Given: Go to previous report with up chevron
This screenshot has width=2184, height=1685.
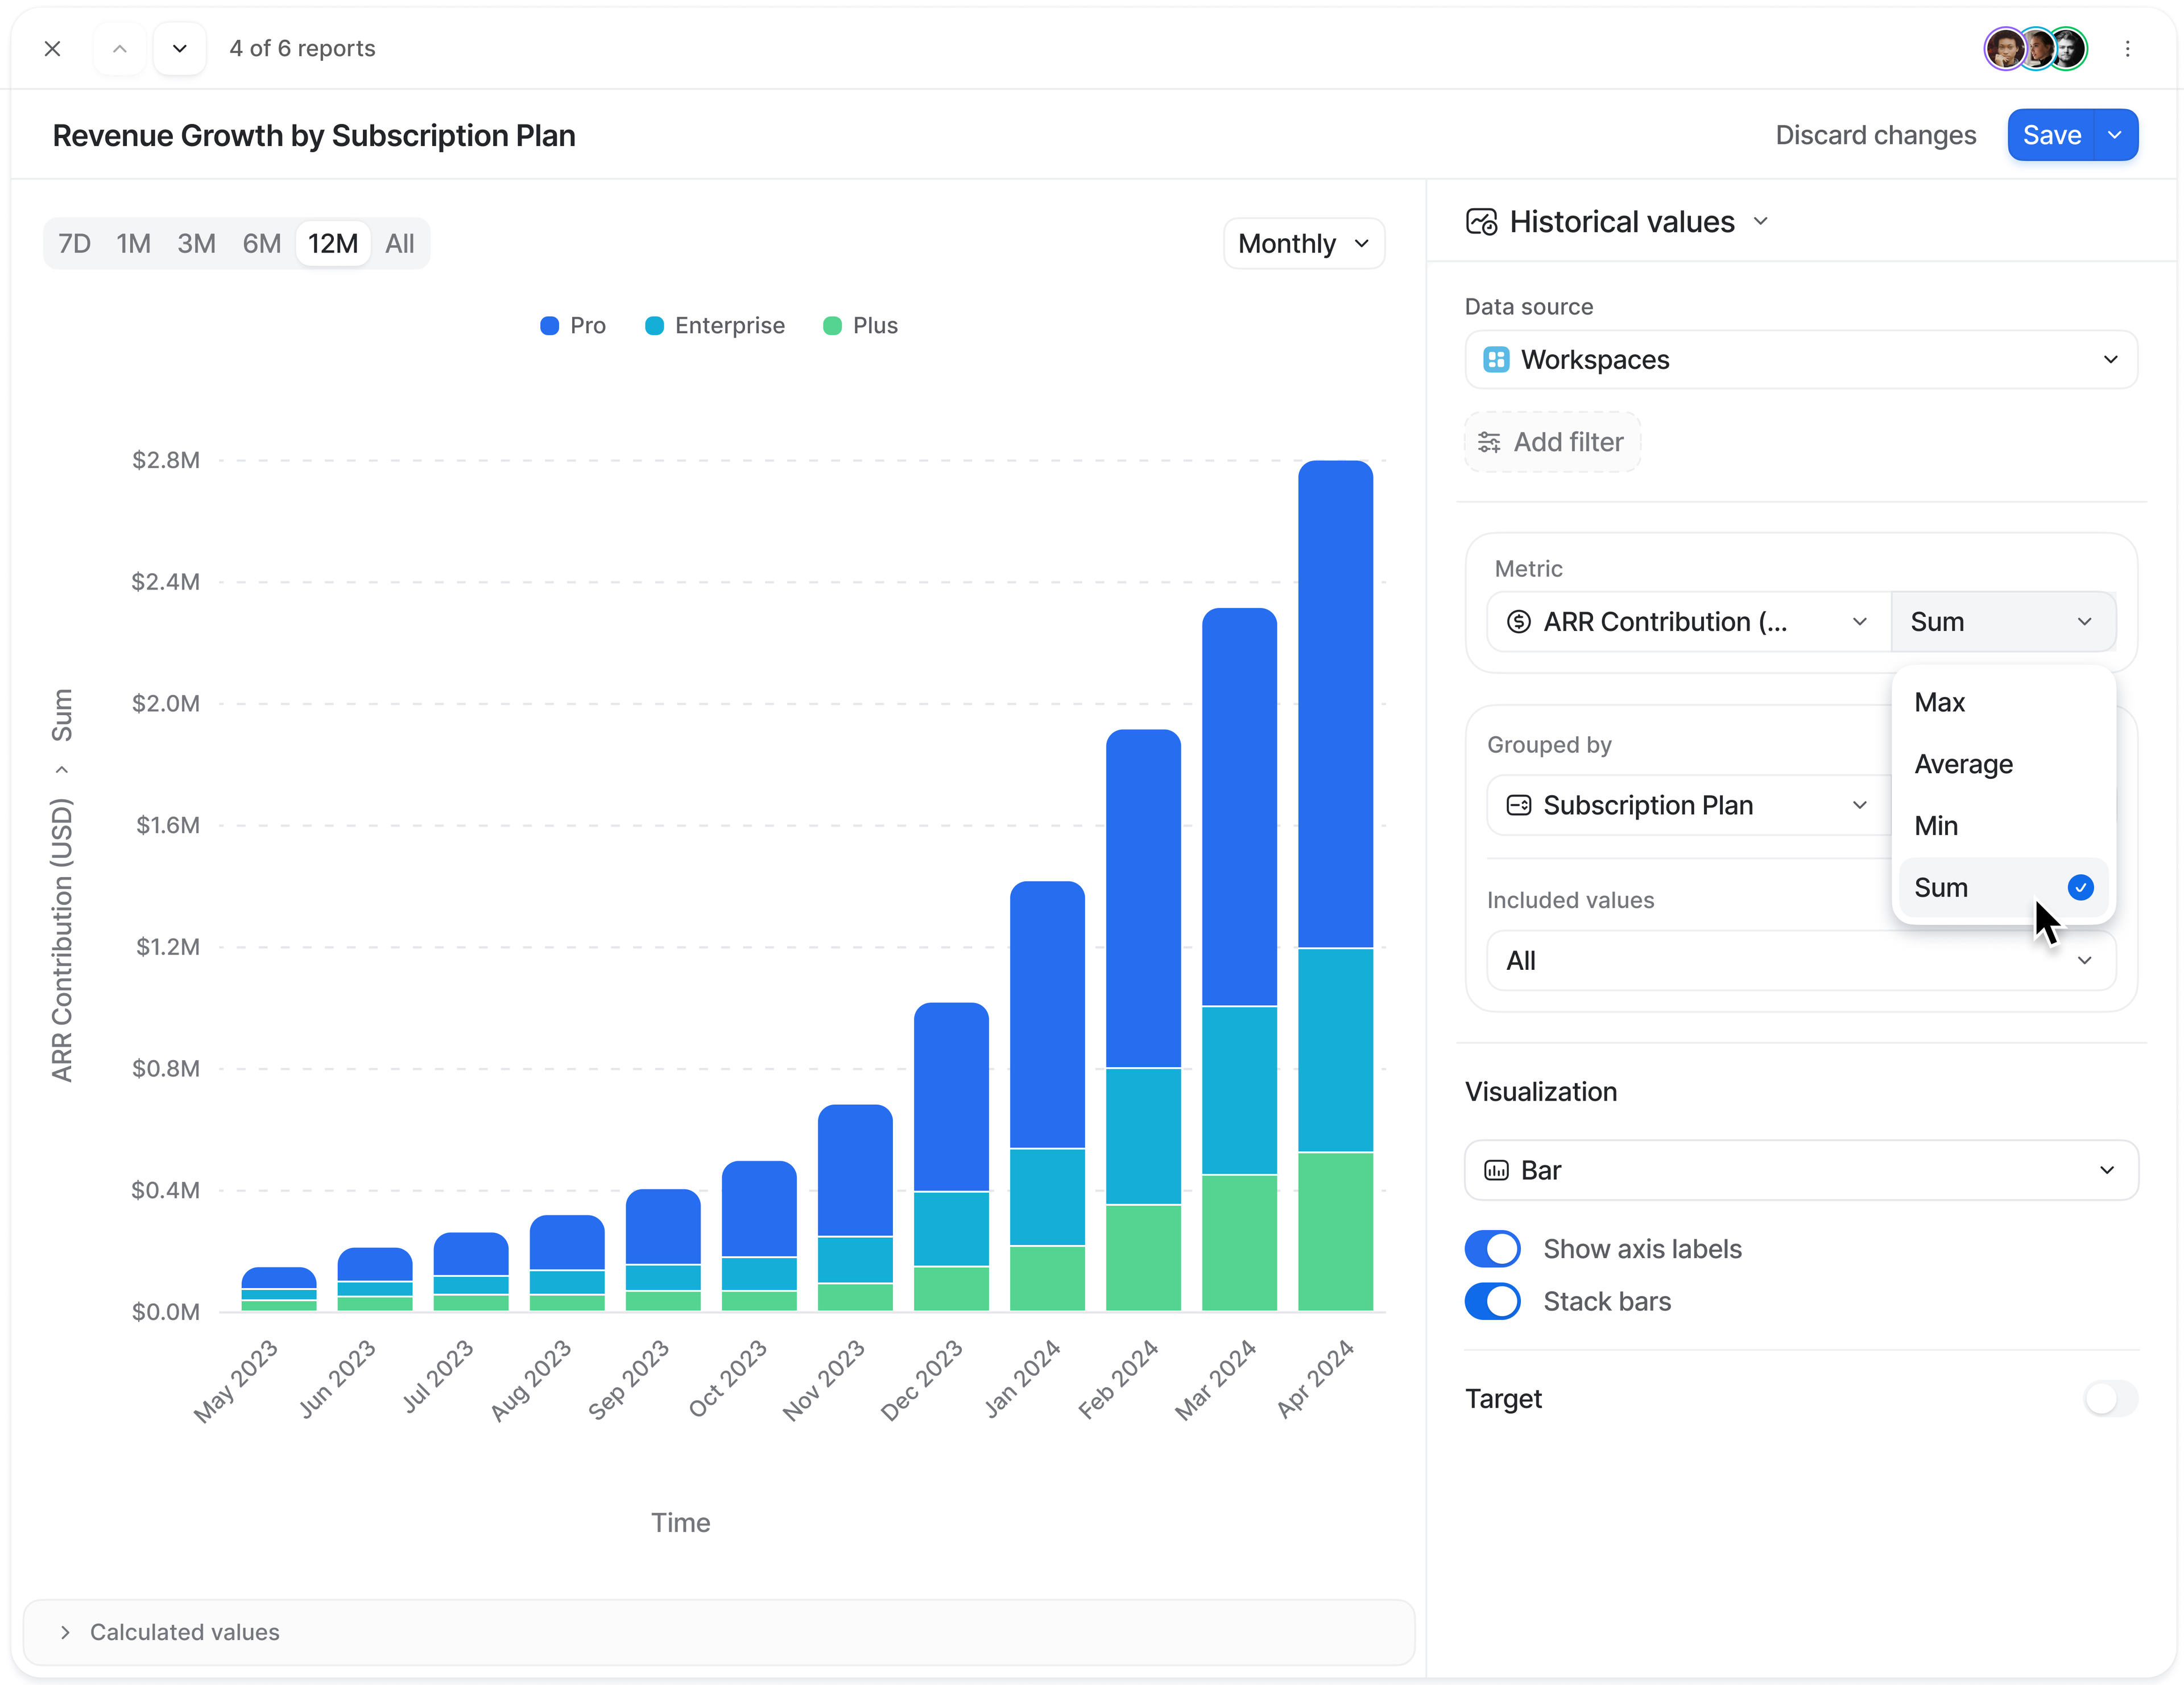Looking at the screenshot, I should 120,48.
